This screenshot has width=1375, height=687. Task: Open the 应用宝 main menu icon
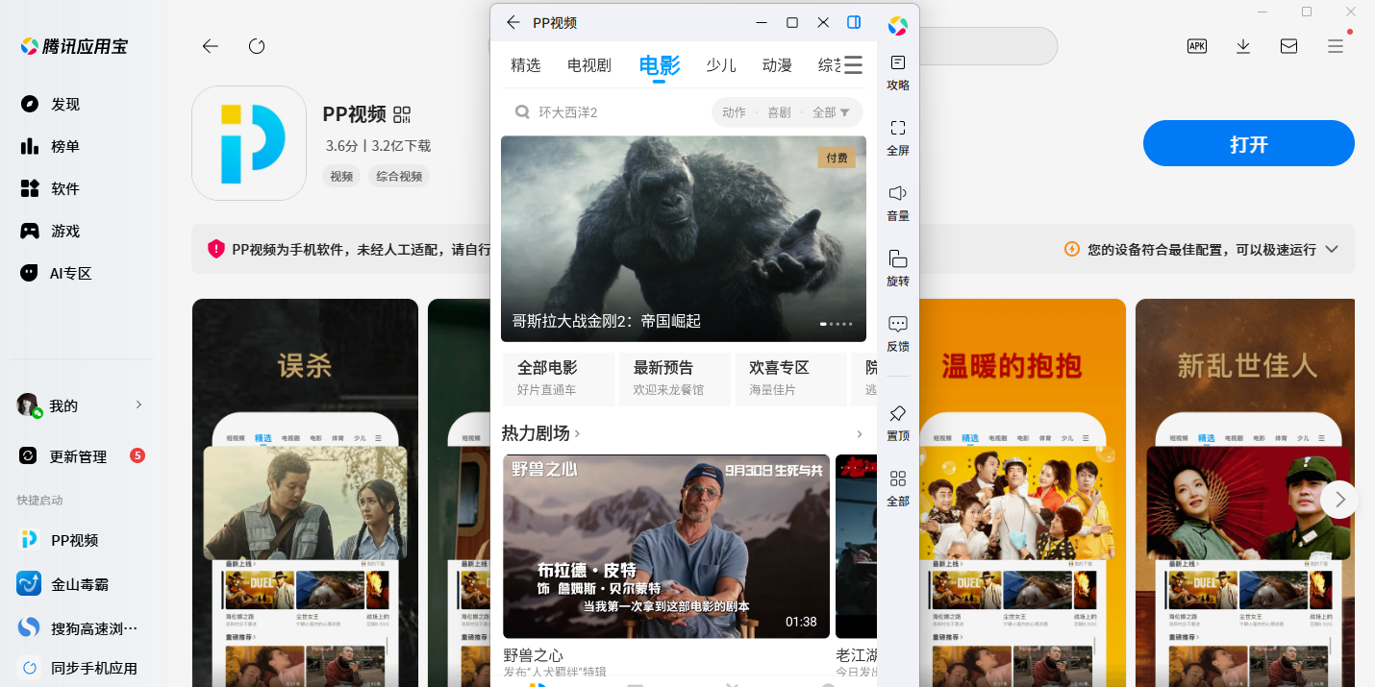point(1336,45)
